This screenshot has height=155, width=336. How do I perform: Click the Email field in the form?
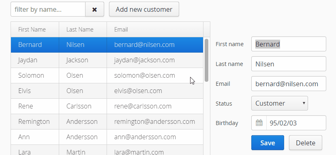click(x=289, y=83)
